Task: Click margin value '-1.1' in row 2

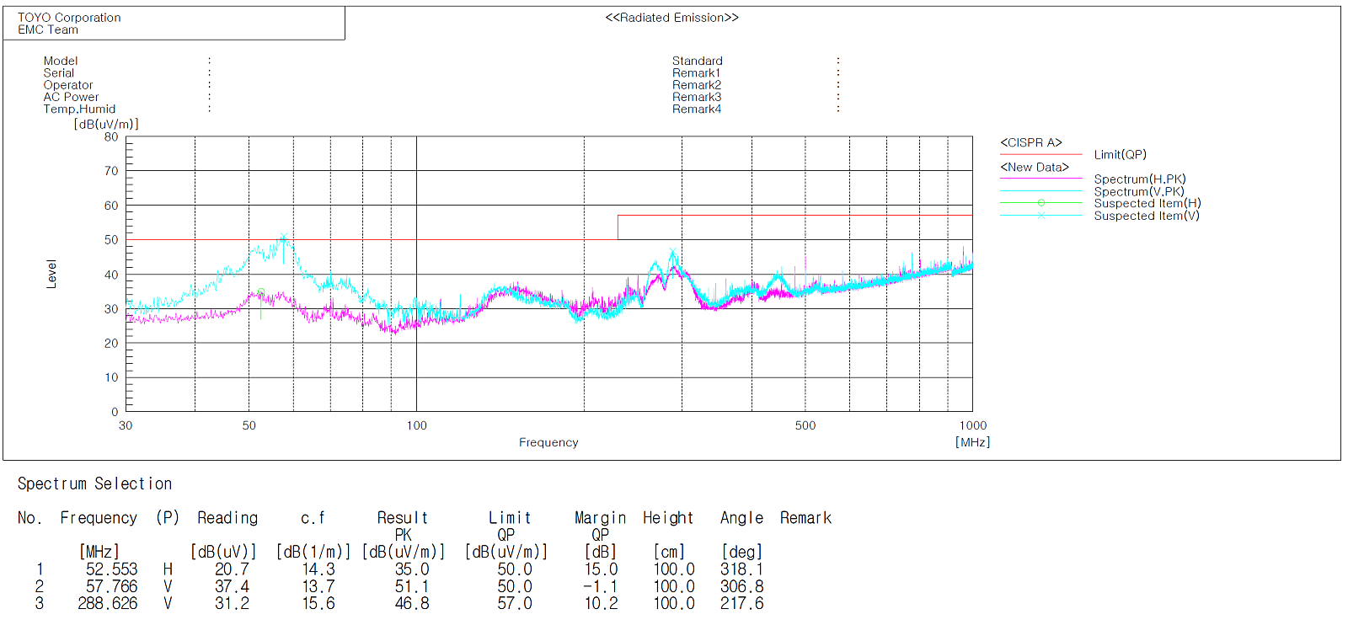Action: point(601,586)
